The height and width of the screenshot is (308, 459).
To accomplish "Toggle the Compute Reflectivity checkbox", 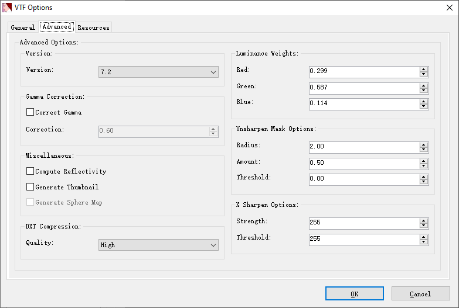I will (x=30, y=171).
